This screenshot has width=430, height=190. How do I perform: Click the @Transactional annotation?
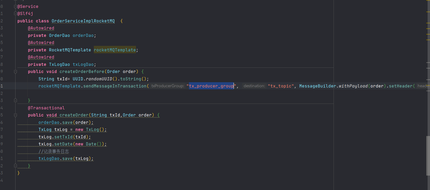coord(46,108)
